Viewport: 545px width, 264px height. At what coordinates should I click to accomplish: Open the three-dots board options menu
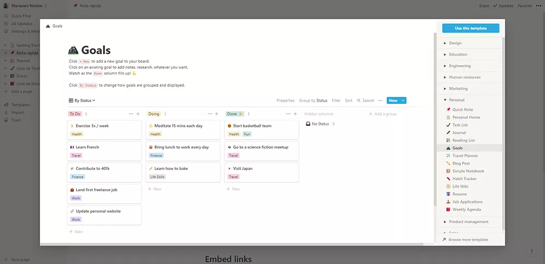380,101
